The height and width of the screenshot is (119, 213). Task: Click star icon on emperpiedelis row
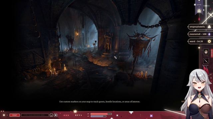click(209, 27)
